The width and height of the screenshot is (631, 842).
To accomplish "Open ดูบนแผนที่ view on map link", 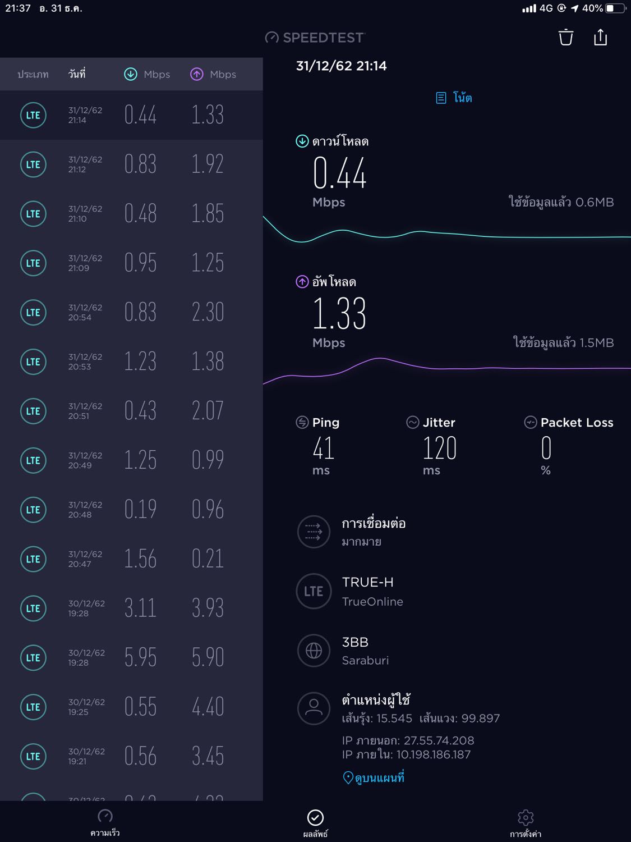I will click(x=374, y=777).
